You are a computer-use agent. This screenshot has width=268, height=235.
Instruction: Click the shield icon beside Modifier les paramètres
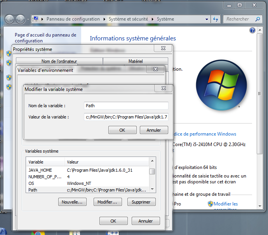point(211,204)
